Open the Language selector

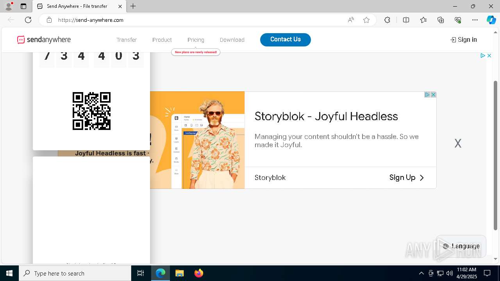(x=461, y=246)
